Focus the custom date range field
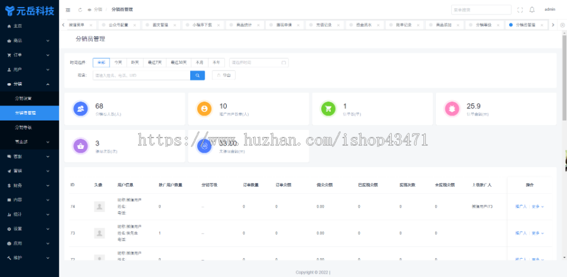567x277 pixels. 259,62
